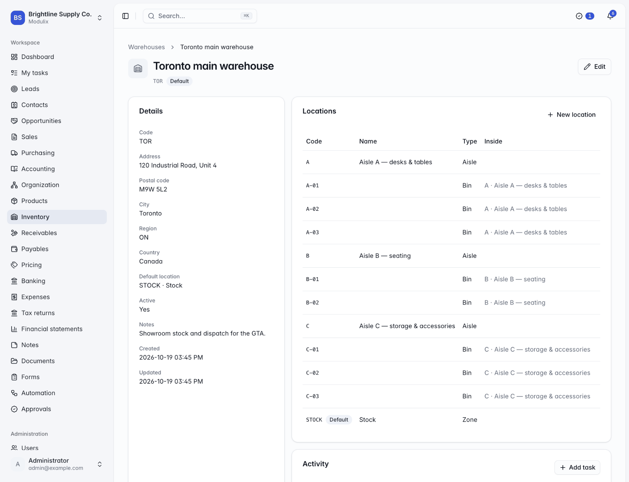
Task: Open Tax returns in the sidebar
Action: click(57, 313)
